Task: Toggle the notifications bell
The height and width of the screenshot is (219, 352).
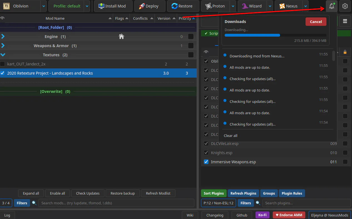Action: (332, 6)
